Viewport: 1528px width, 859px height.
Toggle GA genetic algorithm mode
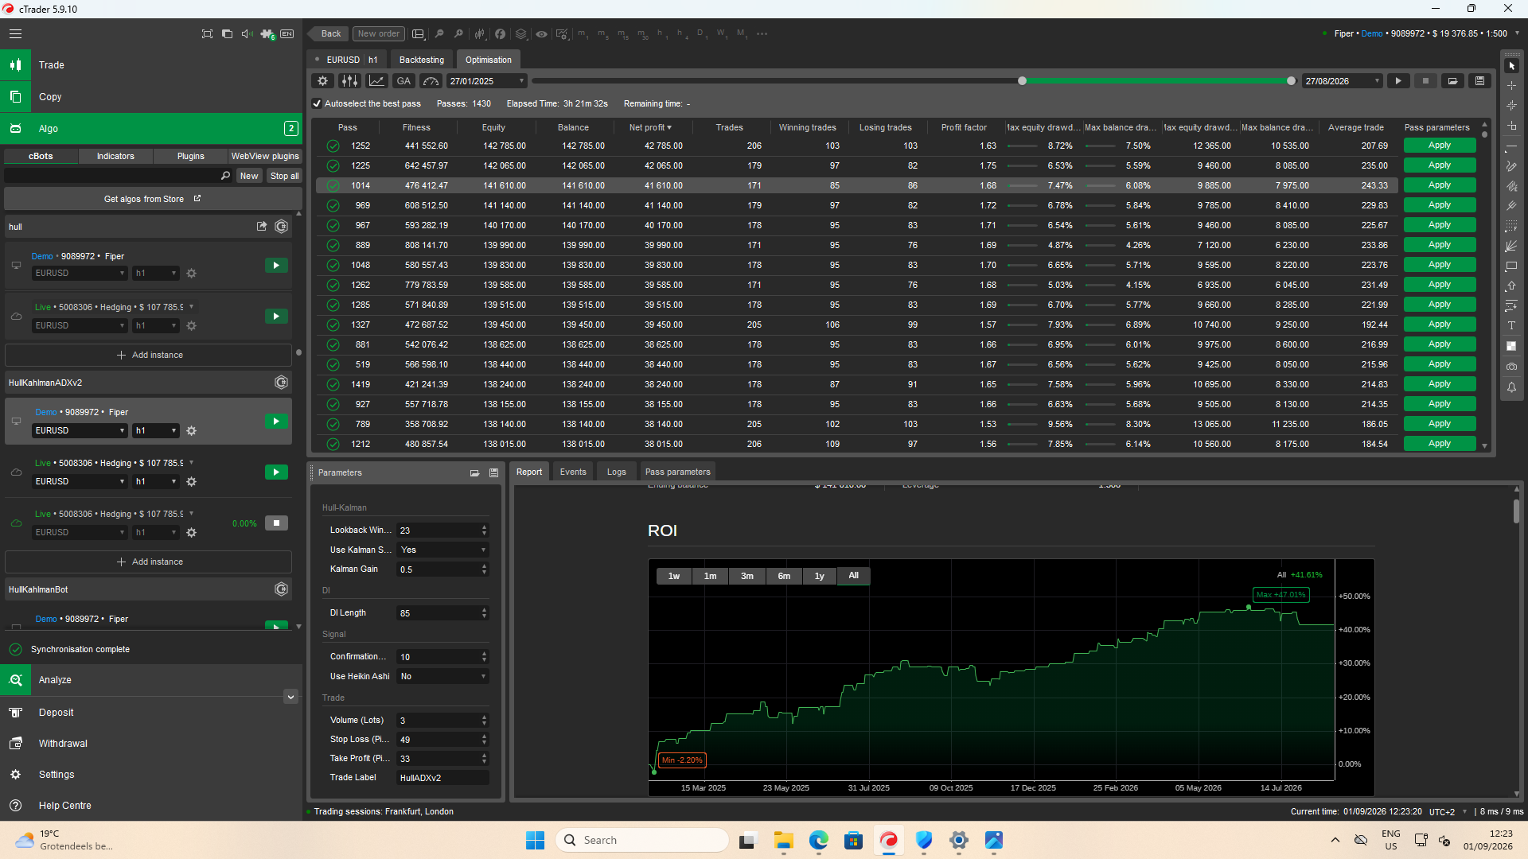pos(403,81)
